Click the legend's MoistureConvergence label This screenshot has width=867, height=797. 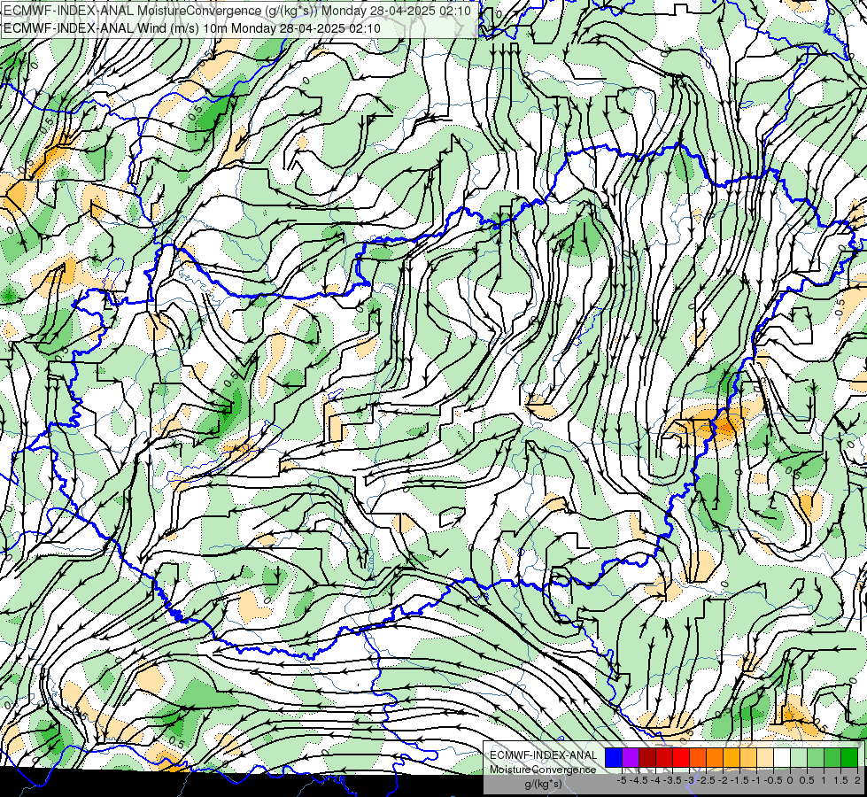pyautogui.click(x=543, y=770)
